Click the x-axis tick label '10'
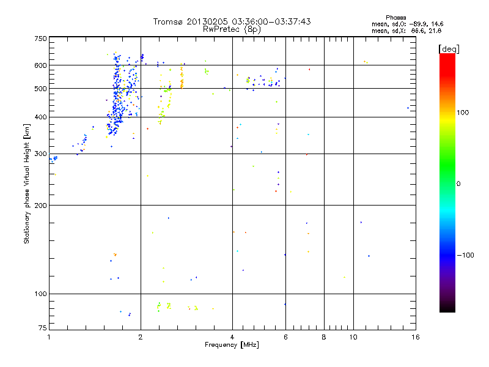The height and width of the screenshot is (367, 489). click(353, 337)
